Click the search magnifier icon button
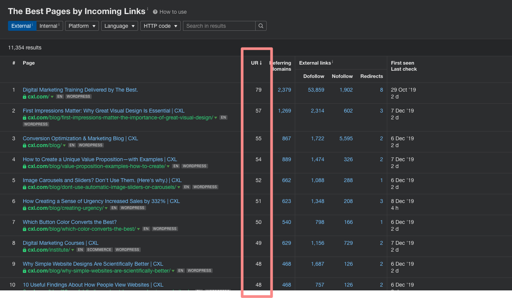The image size is (512, 298). coord(261,26)
